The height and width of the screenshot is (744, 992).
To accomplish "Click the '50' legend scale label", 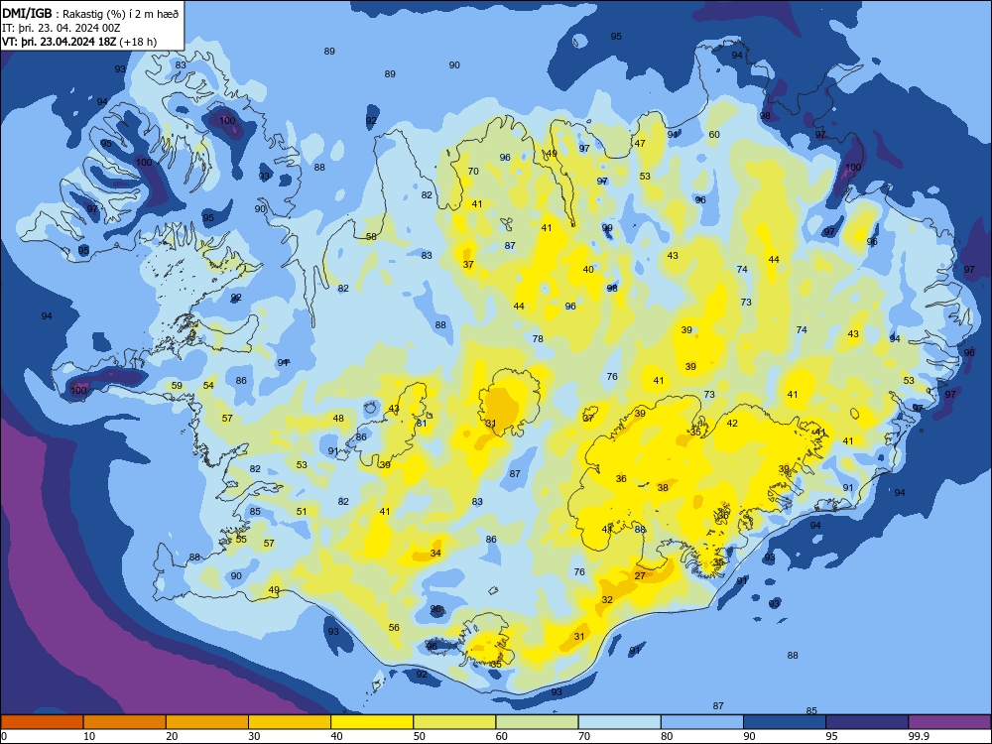I will 420,736.
